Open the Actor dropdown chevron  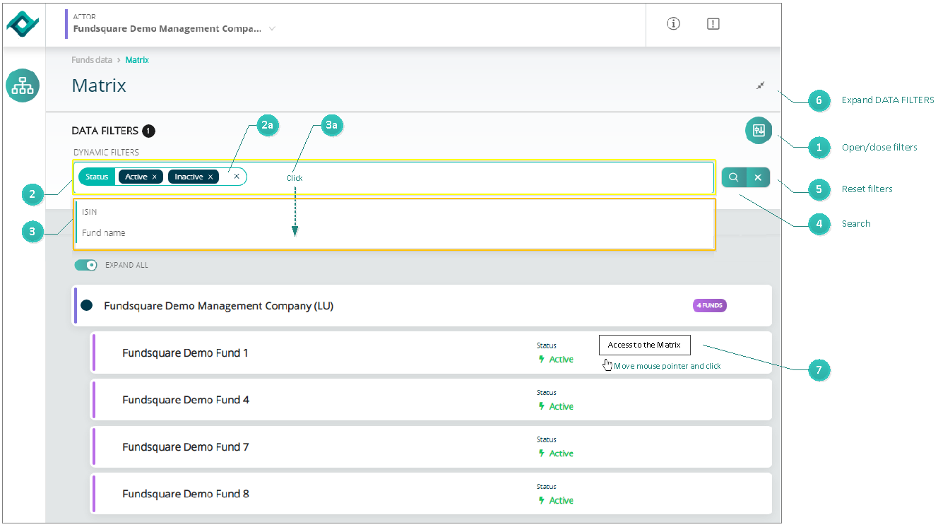pyautogui.click(x=272, y=29)
